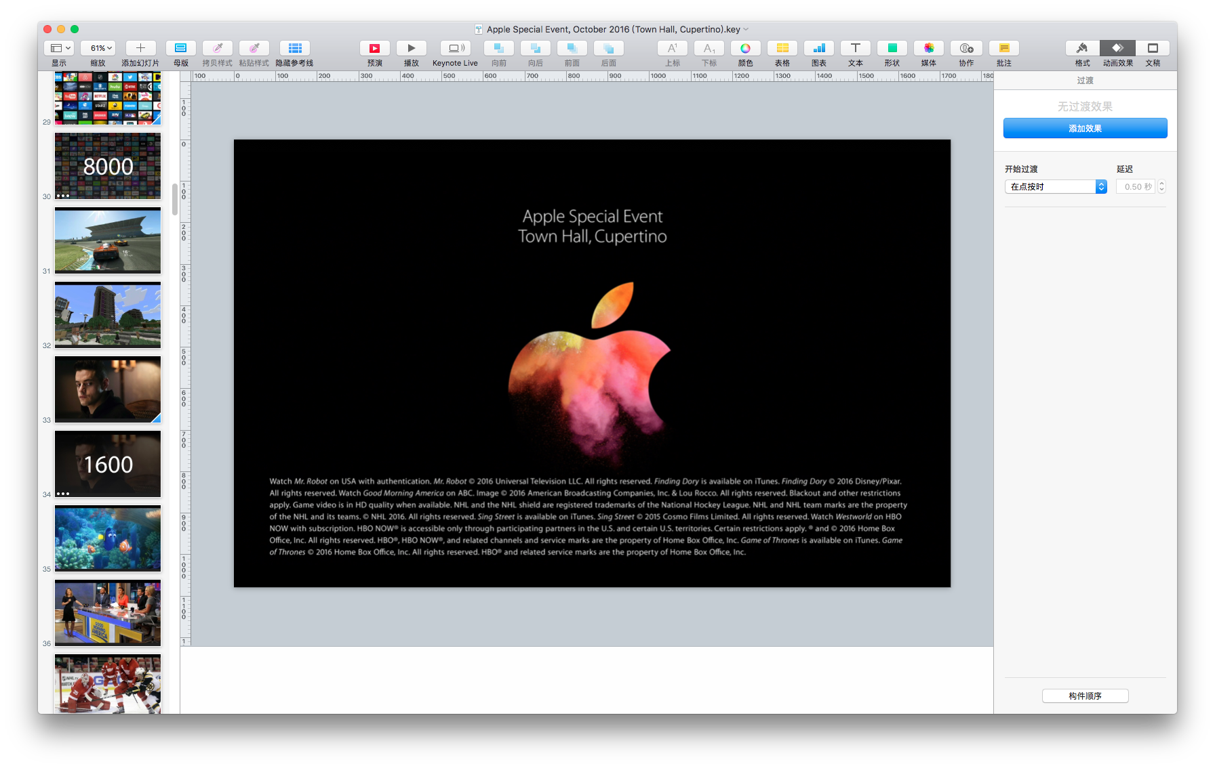Open the 显示 view options button
The image size is (1215, 768).
click(59, 48)
